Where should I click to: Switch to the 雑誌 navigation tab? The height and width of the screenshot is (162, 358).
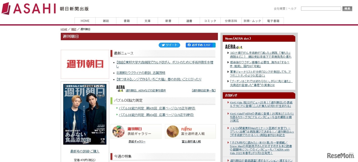(x=106, y=21)
